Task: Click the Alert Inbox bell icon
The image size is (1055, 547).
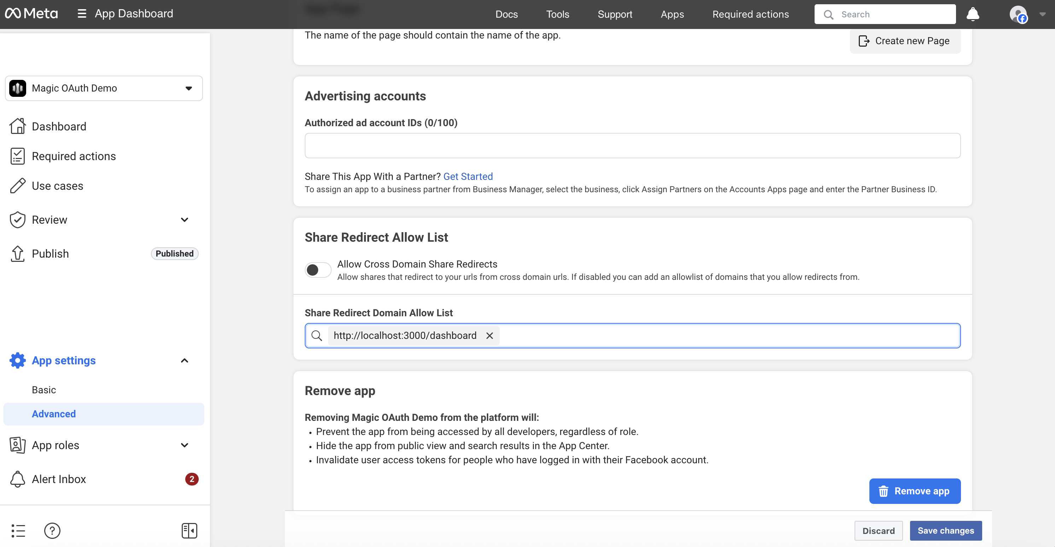Action: 17,479
